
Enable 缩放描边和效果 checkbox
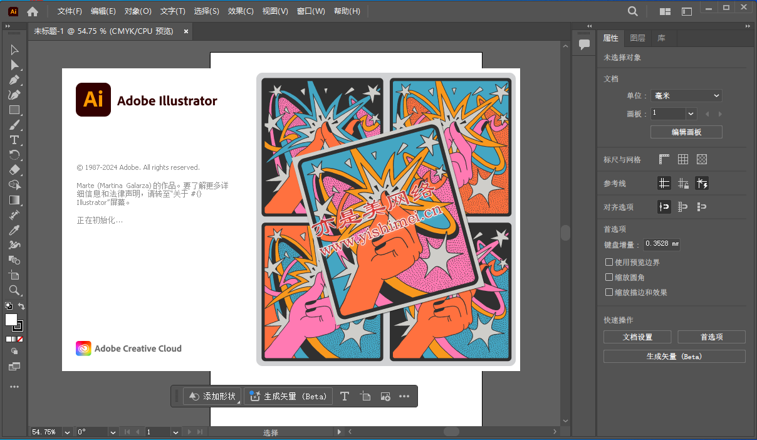tap(609, 292)
